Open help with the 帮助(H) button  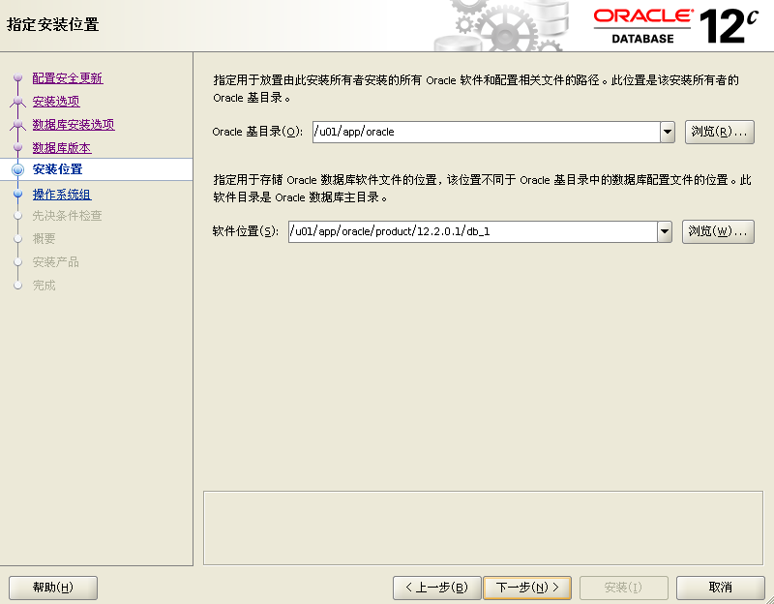(53, 588)
